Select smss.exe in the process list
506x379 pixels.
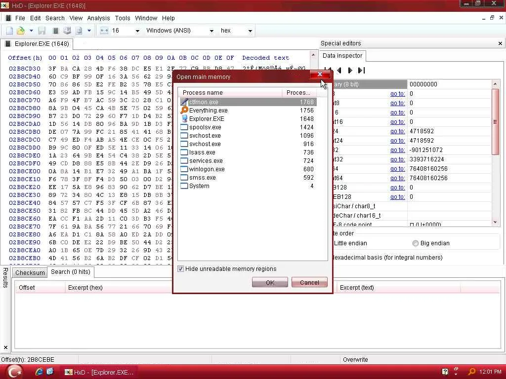[248, 177]
